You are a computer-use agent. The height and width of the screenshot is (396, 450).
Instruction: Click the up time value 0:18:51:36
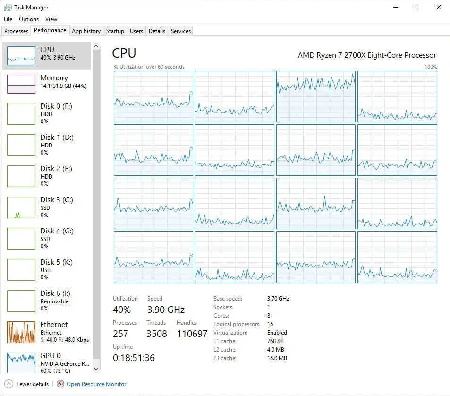[134, 358]
